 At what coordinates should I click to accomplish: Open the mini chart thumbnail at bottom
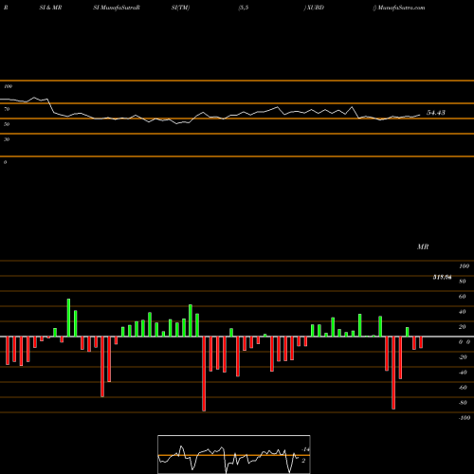pos(234,454)
